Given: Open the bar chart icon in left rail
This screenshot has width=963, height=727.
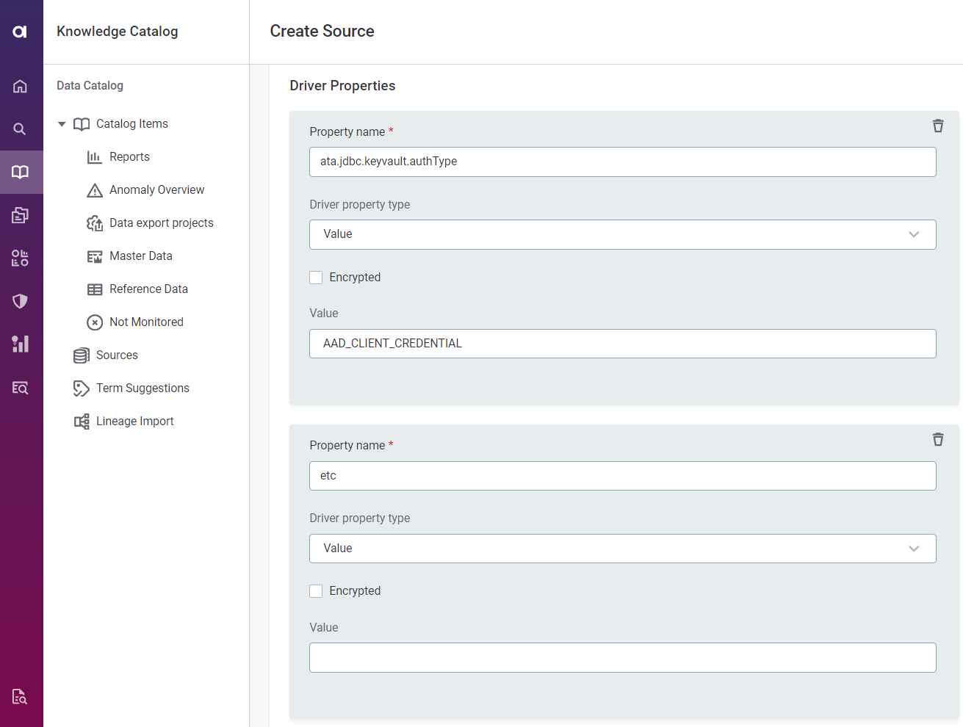Looking at the screenshot, I should (20, 344).
